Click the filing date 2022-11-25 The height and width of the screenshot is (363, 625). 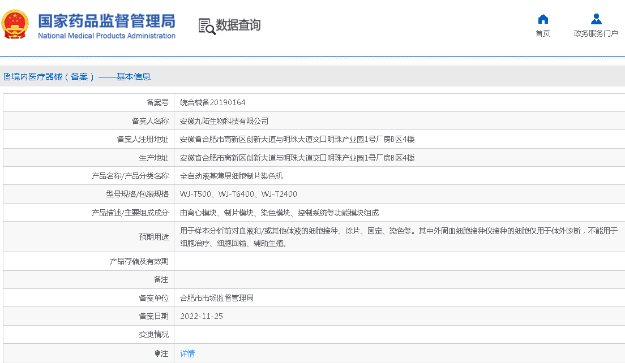(x=202, y=316)
